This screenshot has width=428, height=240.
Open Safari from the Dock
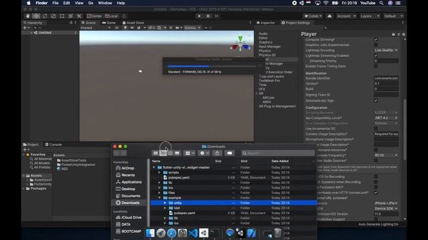(171, 233)
